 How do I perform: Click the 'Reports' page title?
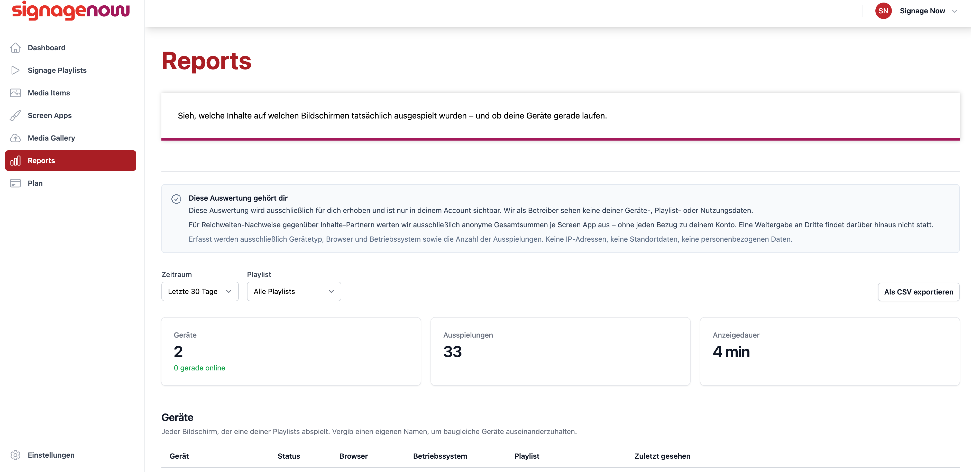pyautogui.click(x=206, y=61)
